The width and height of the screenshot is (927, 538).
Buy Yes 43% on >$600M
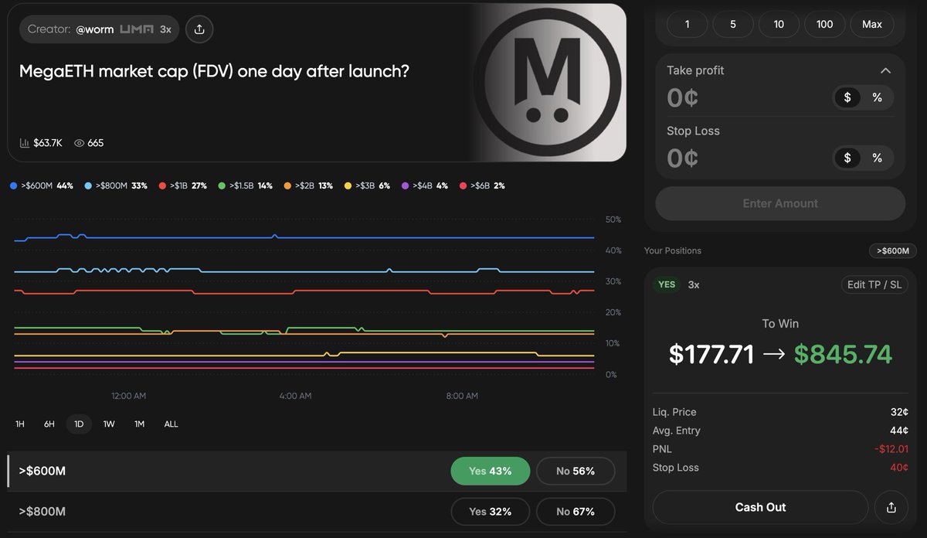(x=491, y=471)
